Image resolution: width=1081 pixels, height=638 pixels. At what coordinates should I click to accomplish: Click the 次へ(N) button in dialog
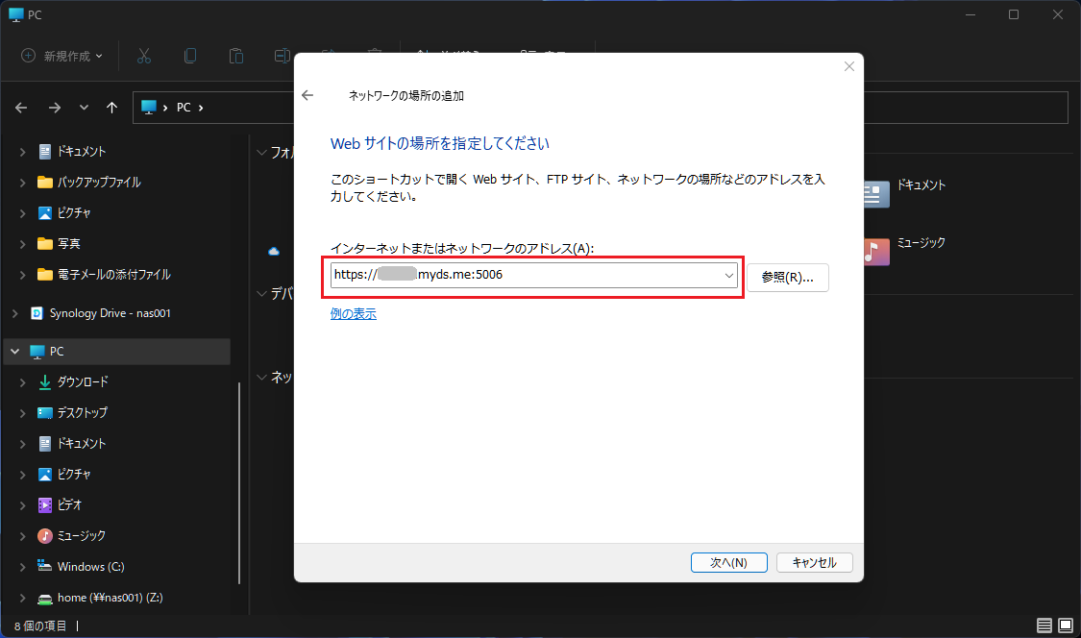click(x=728, y=562)
